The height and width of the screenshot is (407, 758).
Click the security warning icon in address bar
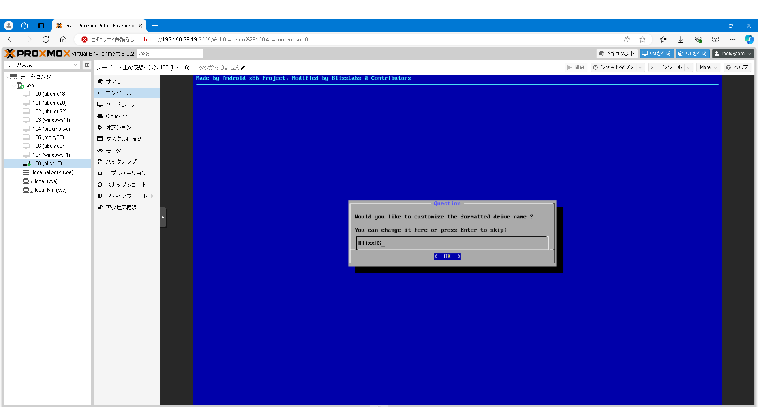pyautogui.click(x=84, y=39)
